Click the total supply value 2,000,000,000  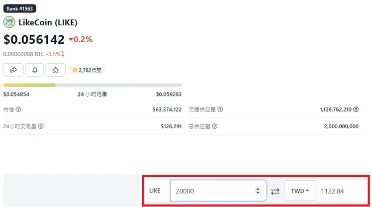click(x=341, y=127)
